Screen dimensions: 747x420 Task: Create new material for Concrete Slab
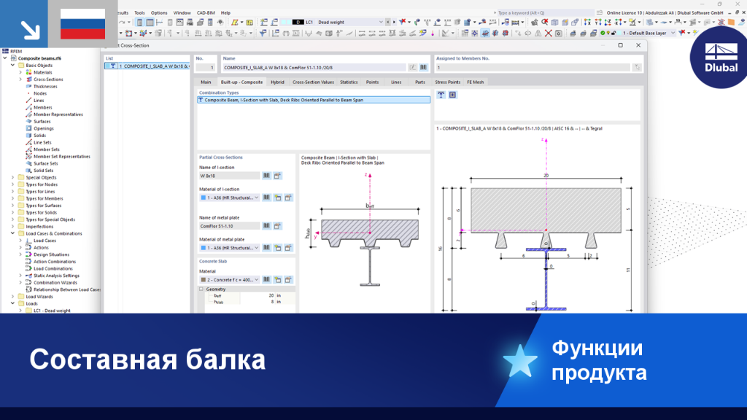277,280
